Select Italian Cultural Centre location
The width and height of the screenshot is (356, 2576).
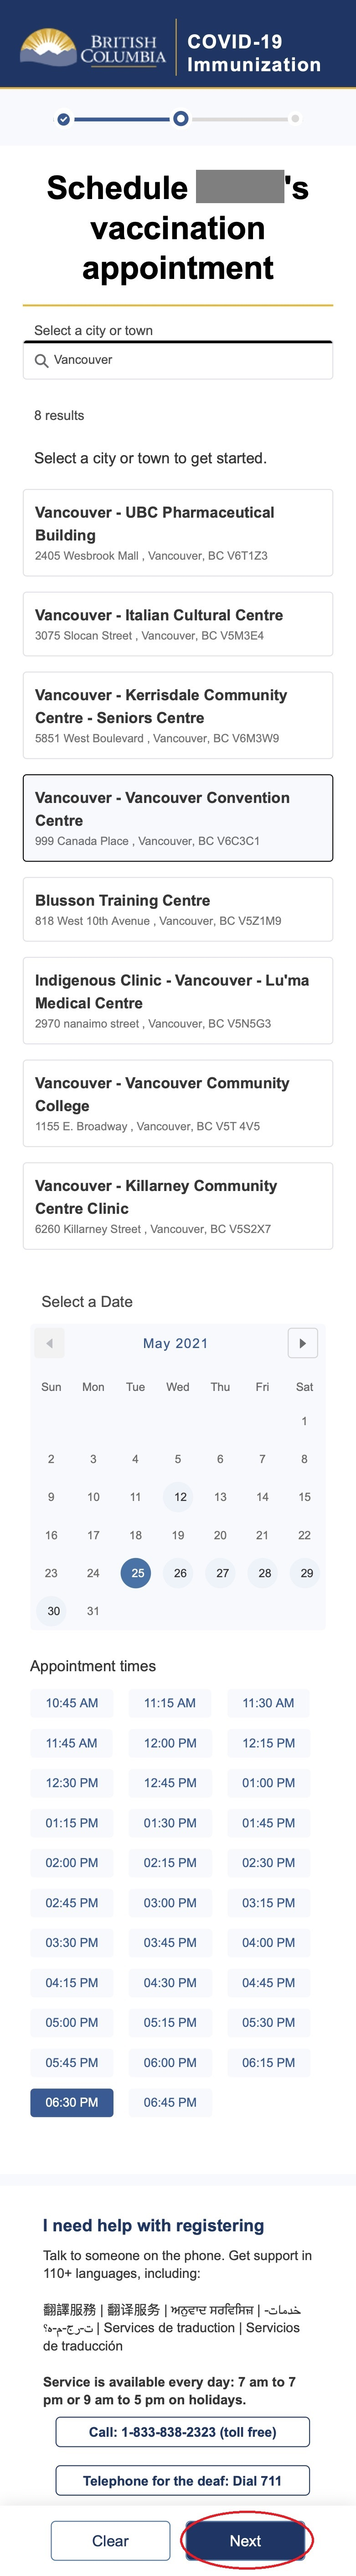tap(177, 624)
